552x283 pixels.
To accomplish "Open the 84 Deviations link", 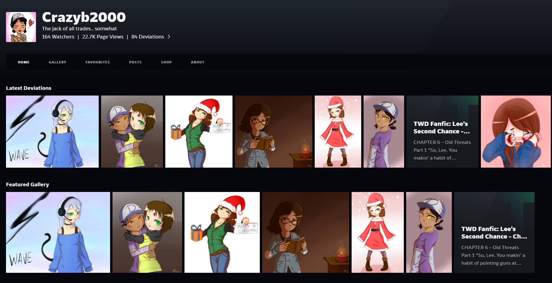I will [x=148, y=37].
